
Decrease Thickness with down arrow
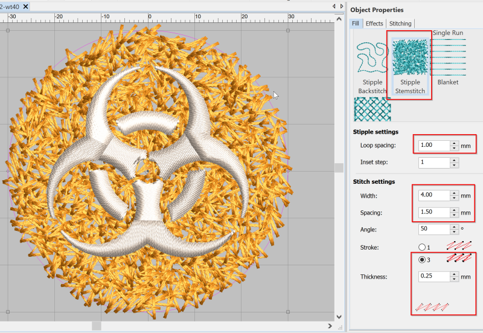tap(455, 279)
